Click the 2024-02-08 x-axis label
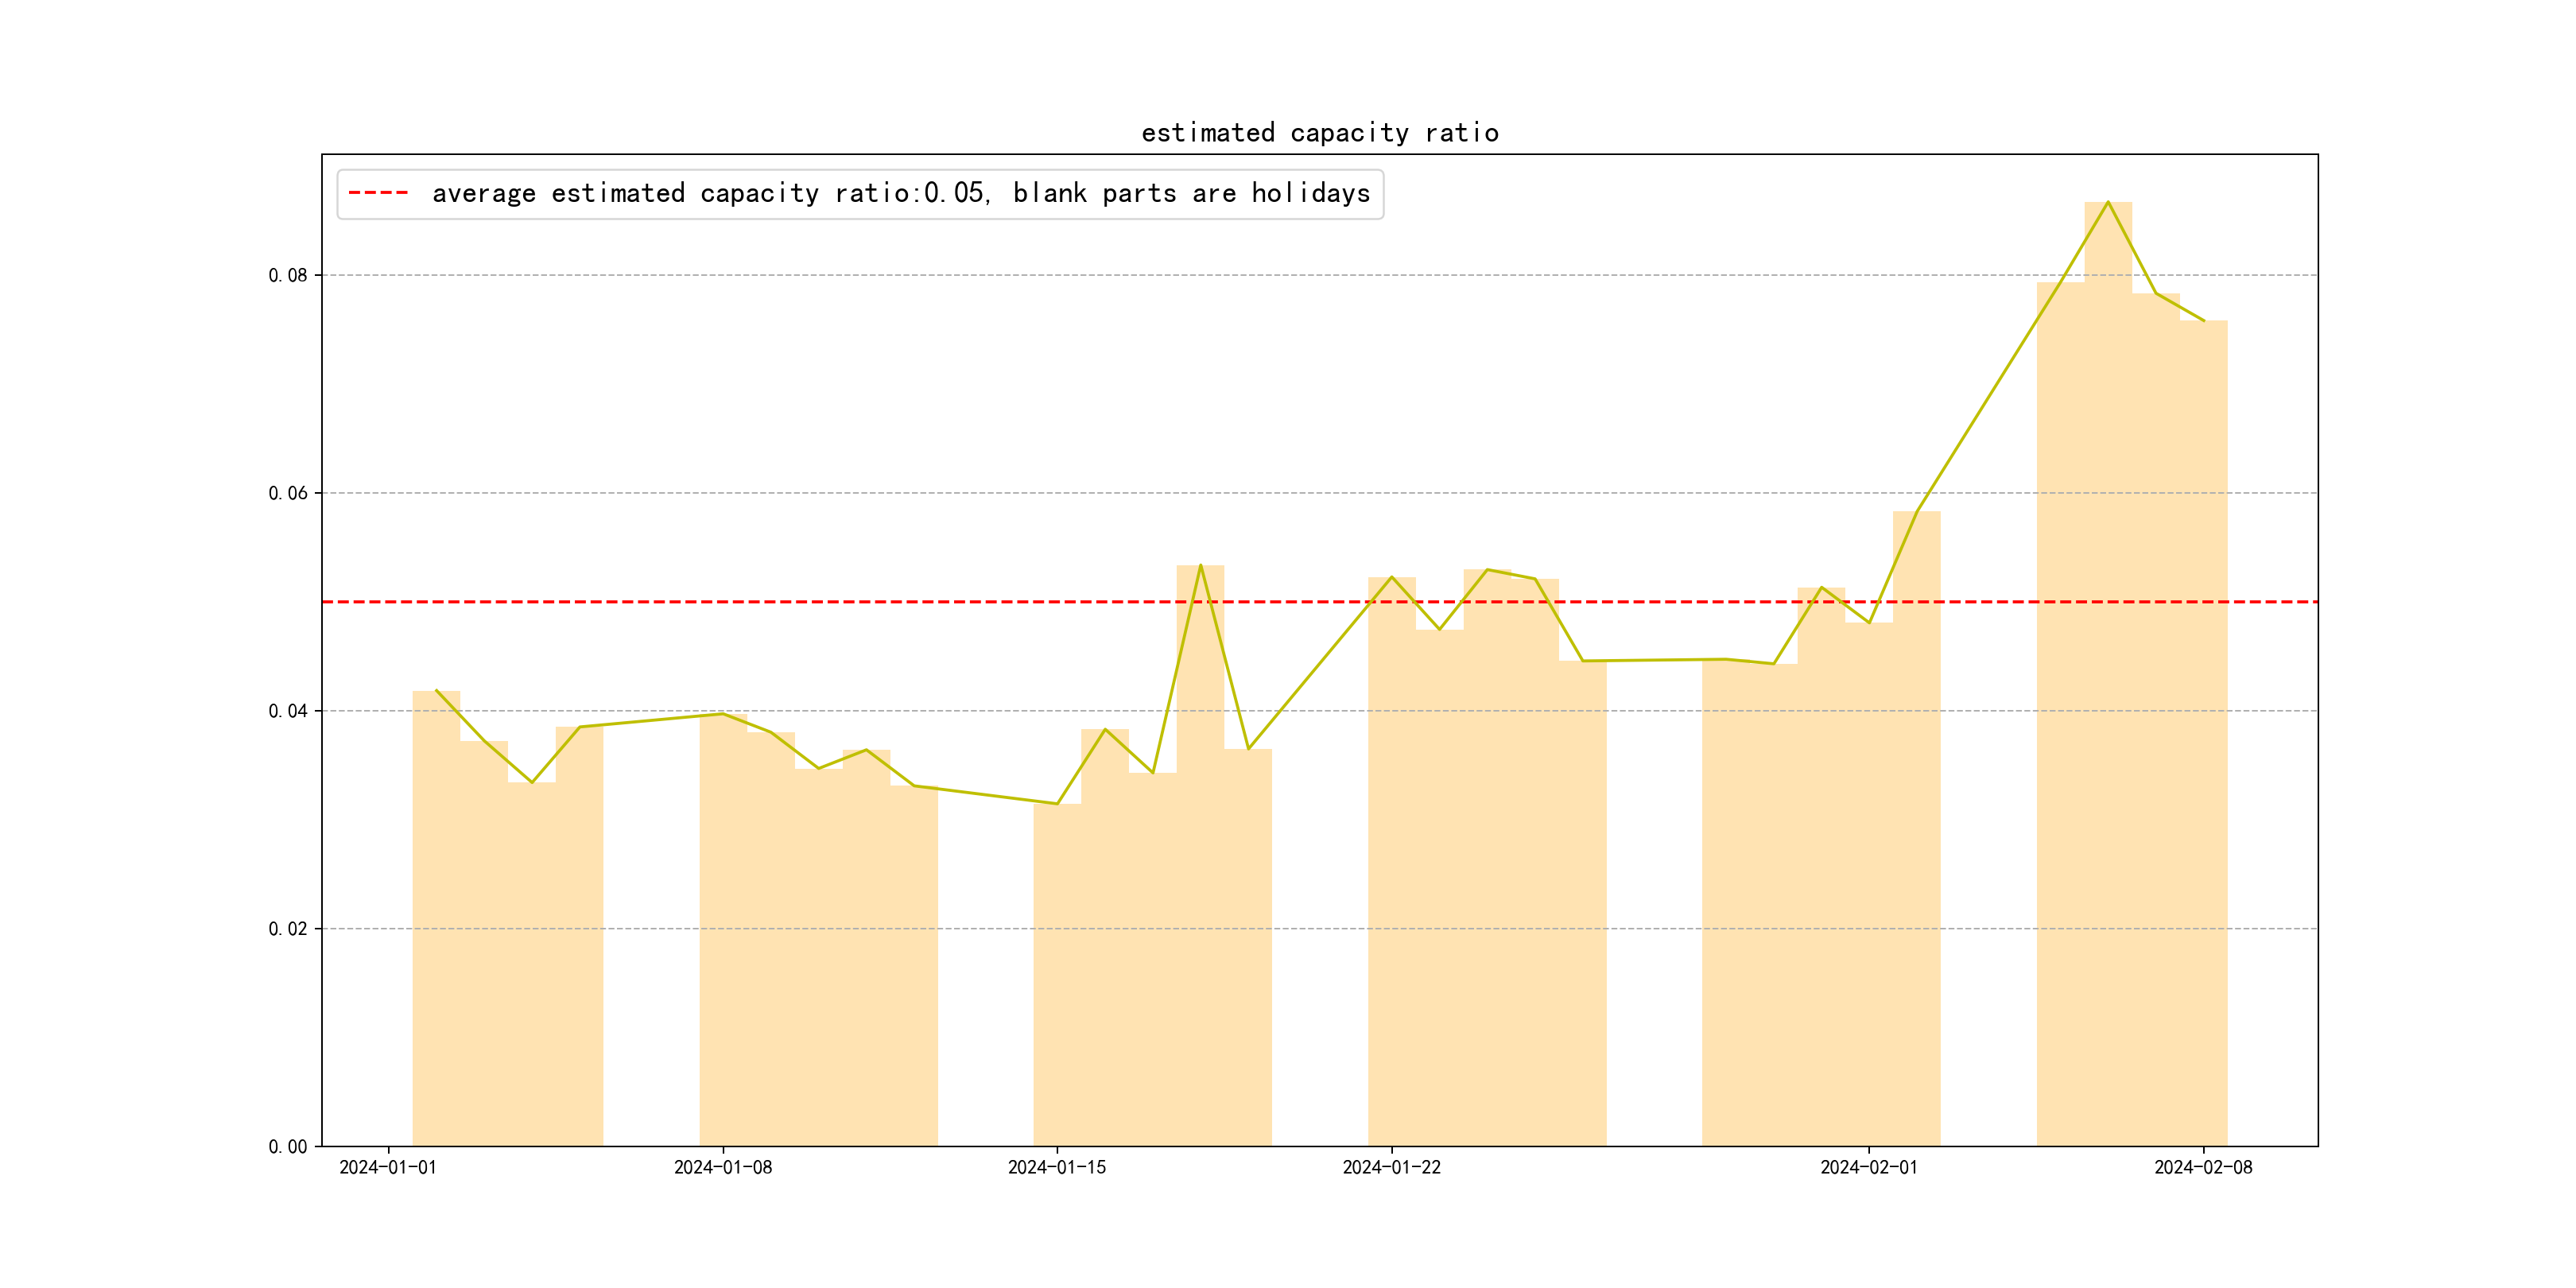Image resolution: width=2576 pixels, height=1288 pixels. click(2203, 1167)
